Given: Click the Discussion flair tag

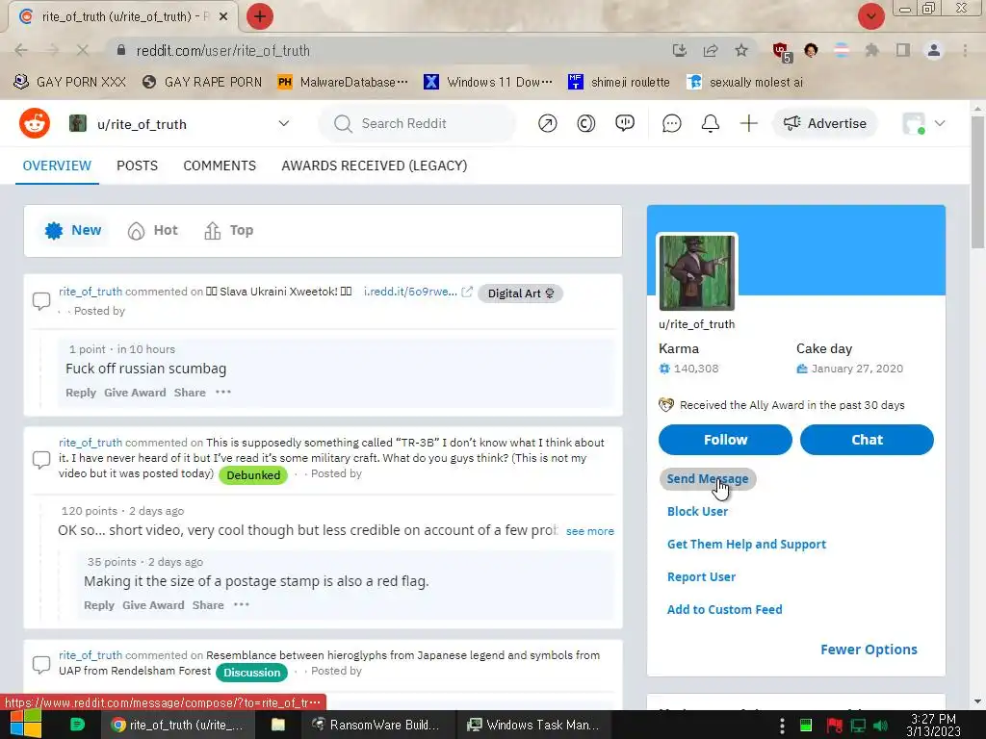Looking at the screenshot, I should point(251,673).
